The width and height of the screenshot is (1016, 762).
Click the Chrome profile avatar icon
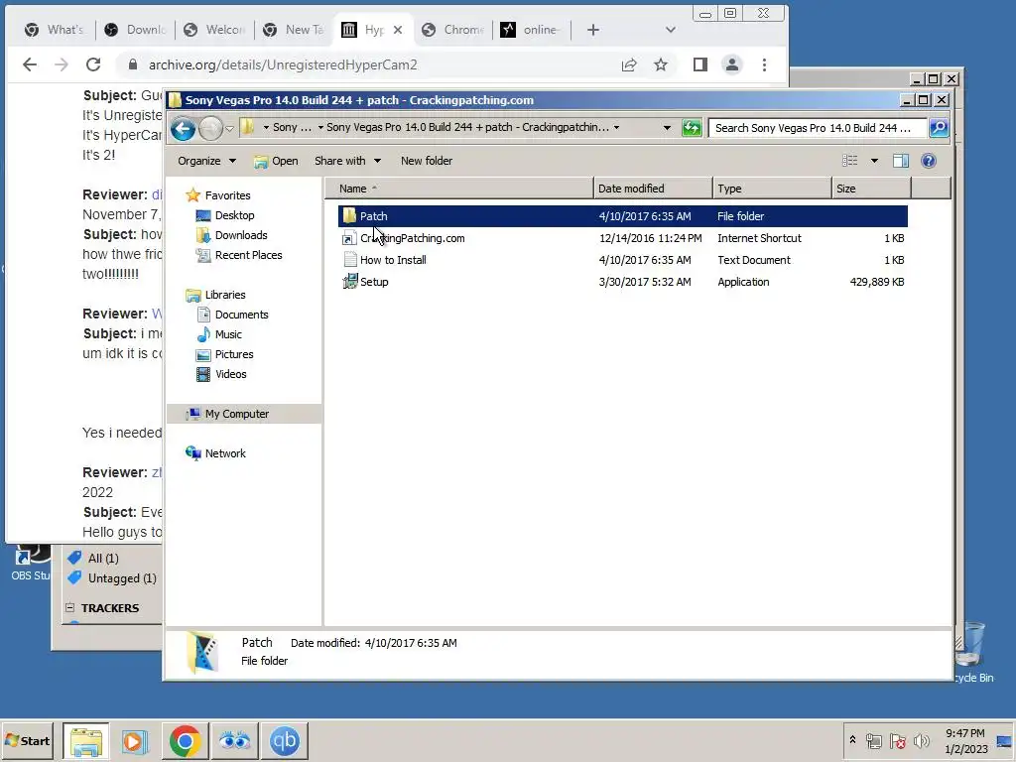(x=732, y=64)
